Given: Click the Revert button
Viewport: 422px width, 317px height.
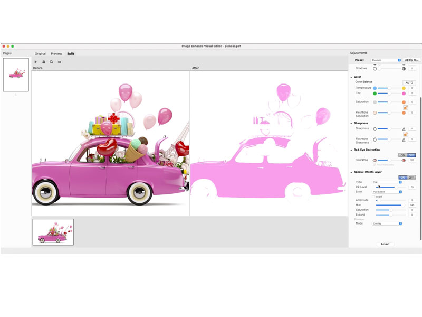Looking at the screenshot, I should click(385, 244).
